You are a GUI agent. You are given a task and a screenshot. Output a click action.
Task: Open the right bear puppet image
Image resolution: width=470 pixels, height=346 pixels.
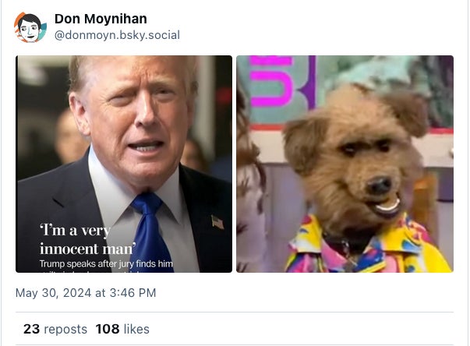(x=345, y=164)
